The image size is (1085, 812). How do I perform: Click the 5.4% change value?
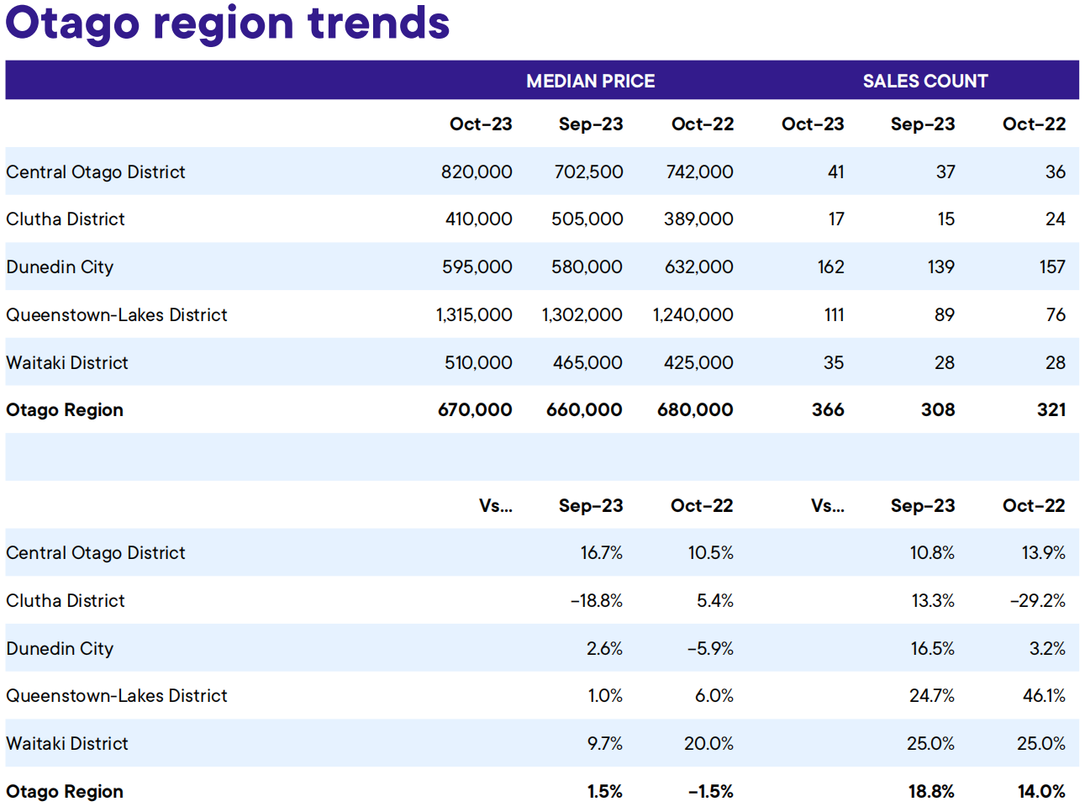[715, 600]
